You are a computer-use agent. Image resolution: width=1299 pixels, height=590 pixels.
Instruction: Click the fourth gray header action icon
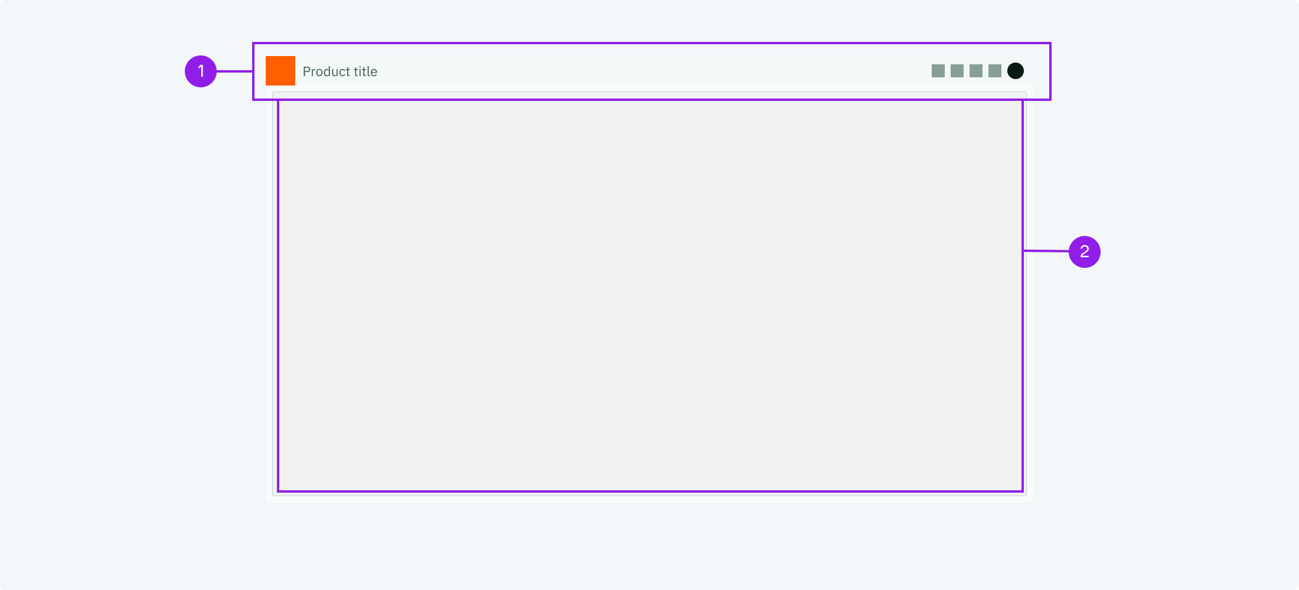pos(995,71)
